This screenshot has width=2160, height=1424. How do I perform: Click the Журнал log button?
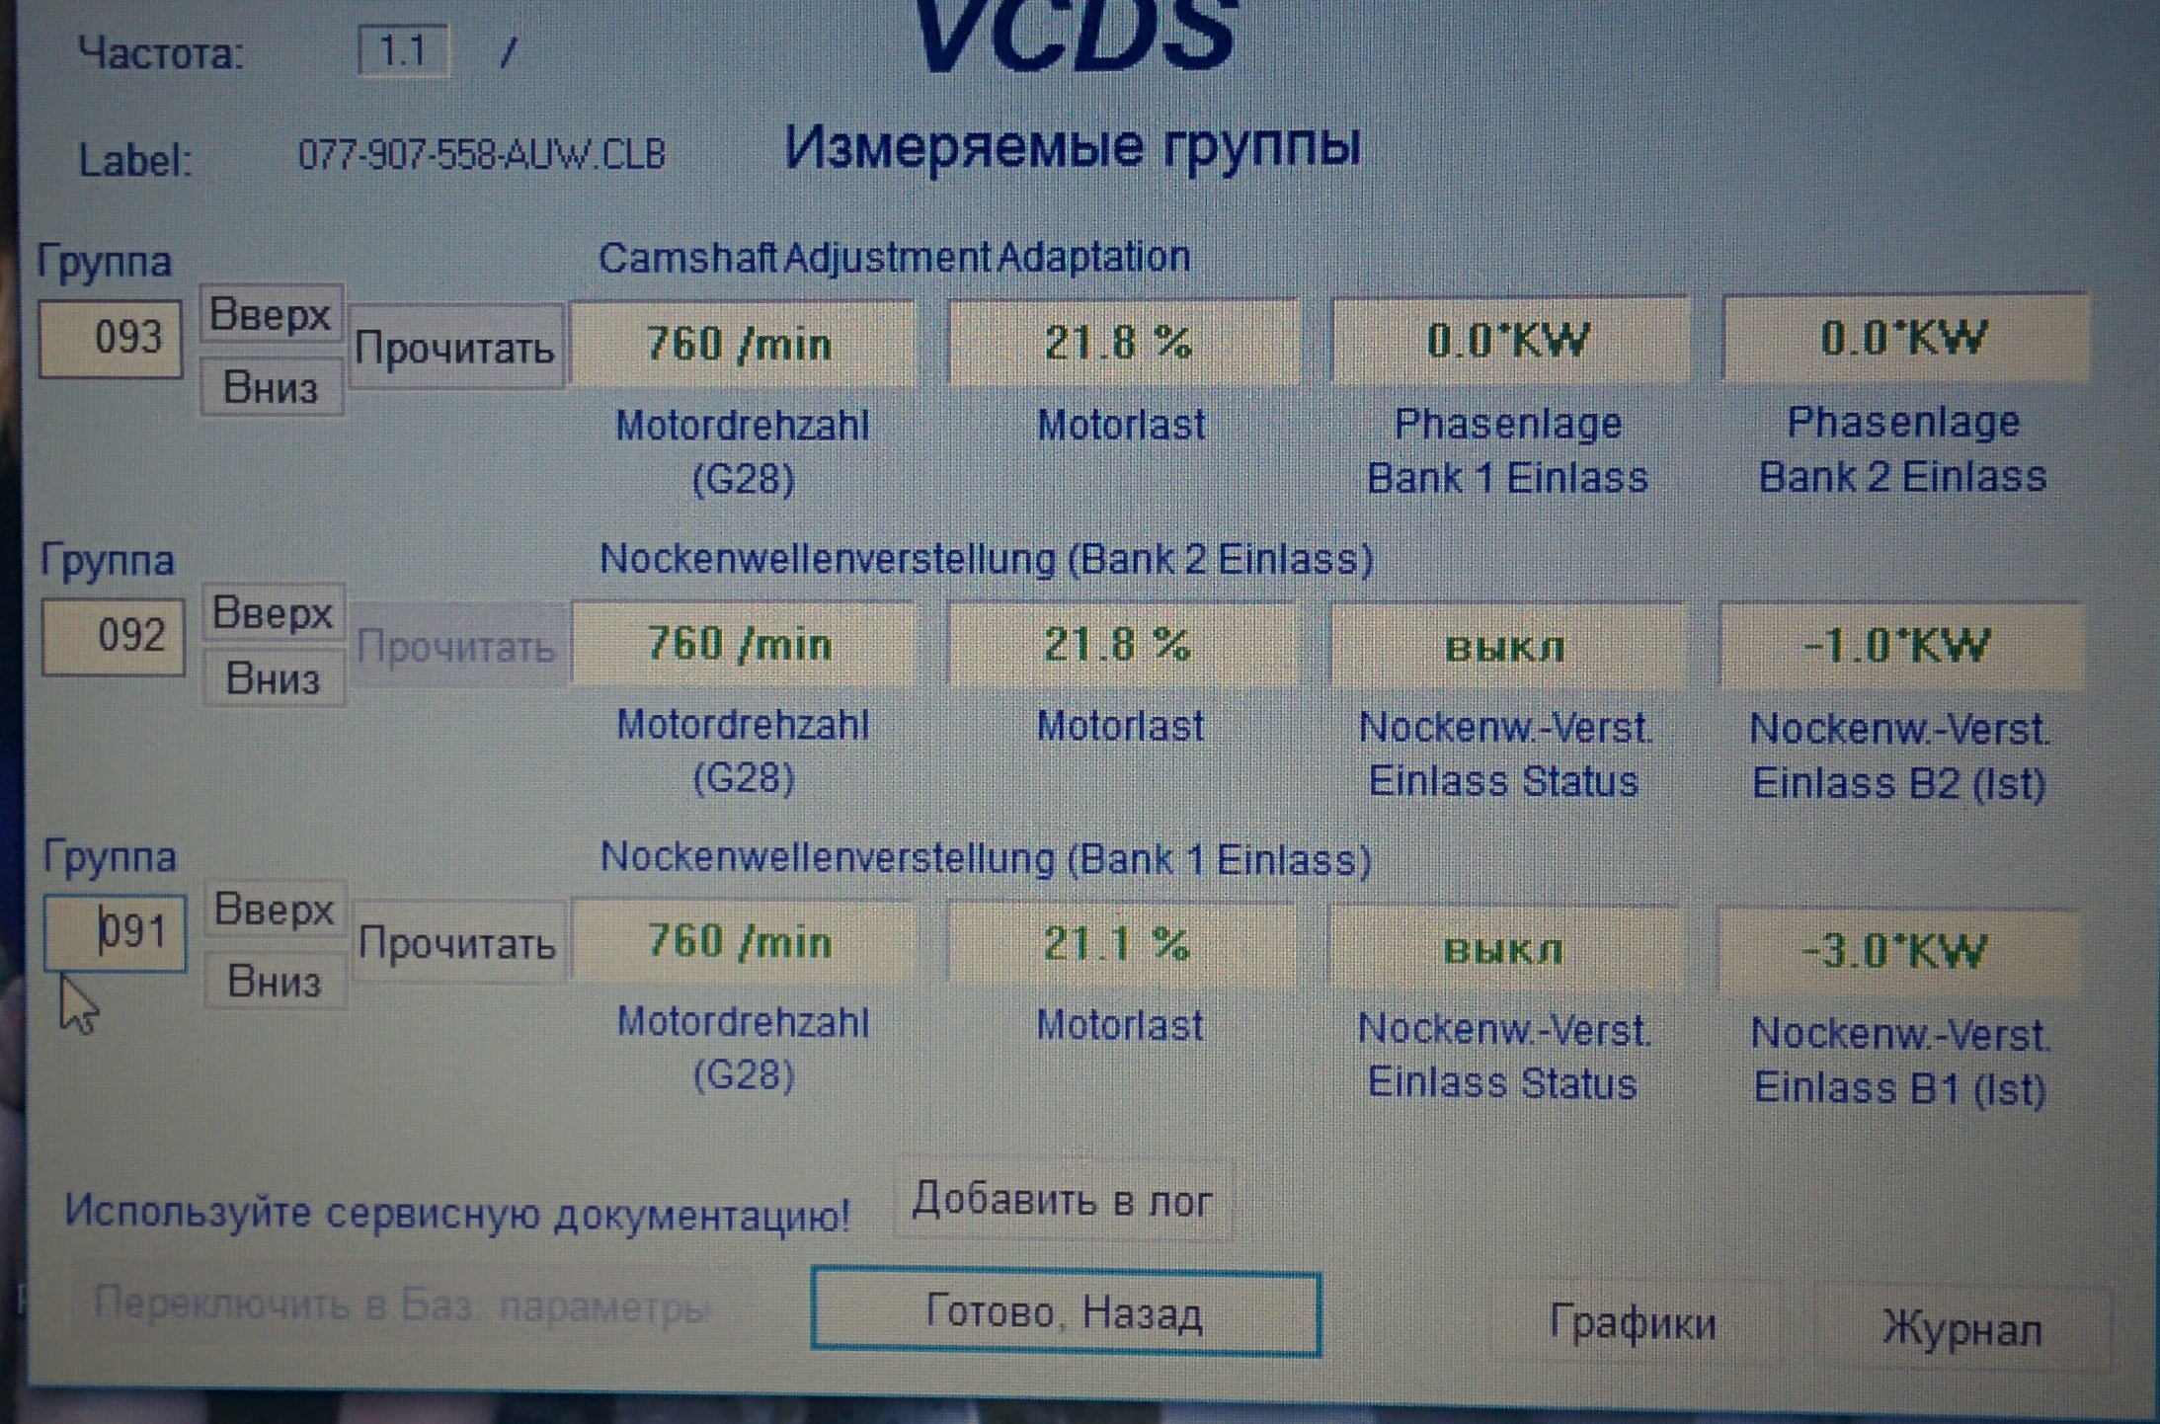tap(1961, 1329)
